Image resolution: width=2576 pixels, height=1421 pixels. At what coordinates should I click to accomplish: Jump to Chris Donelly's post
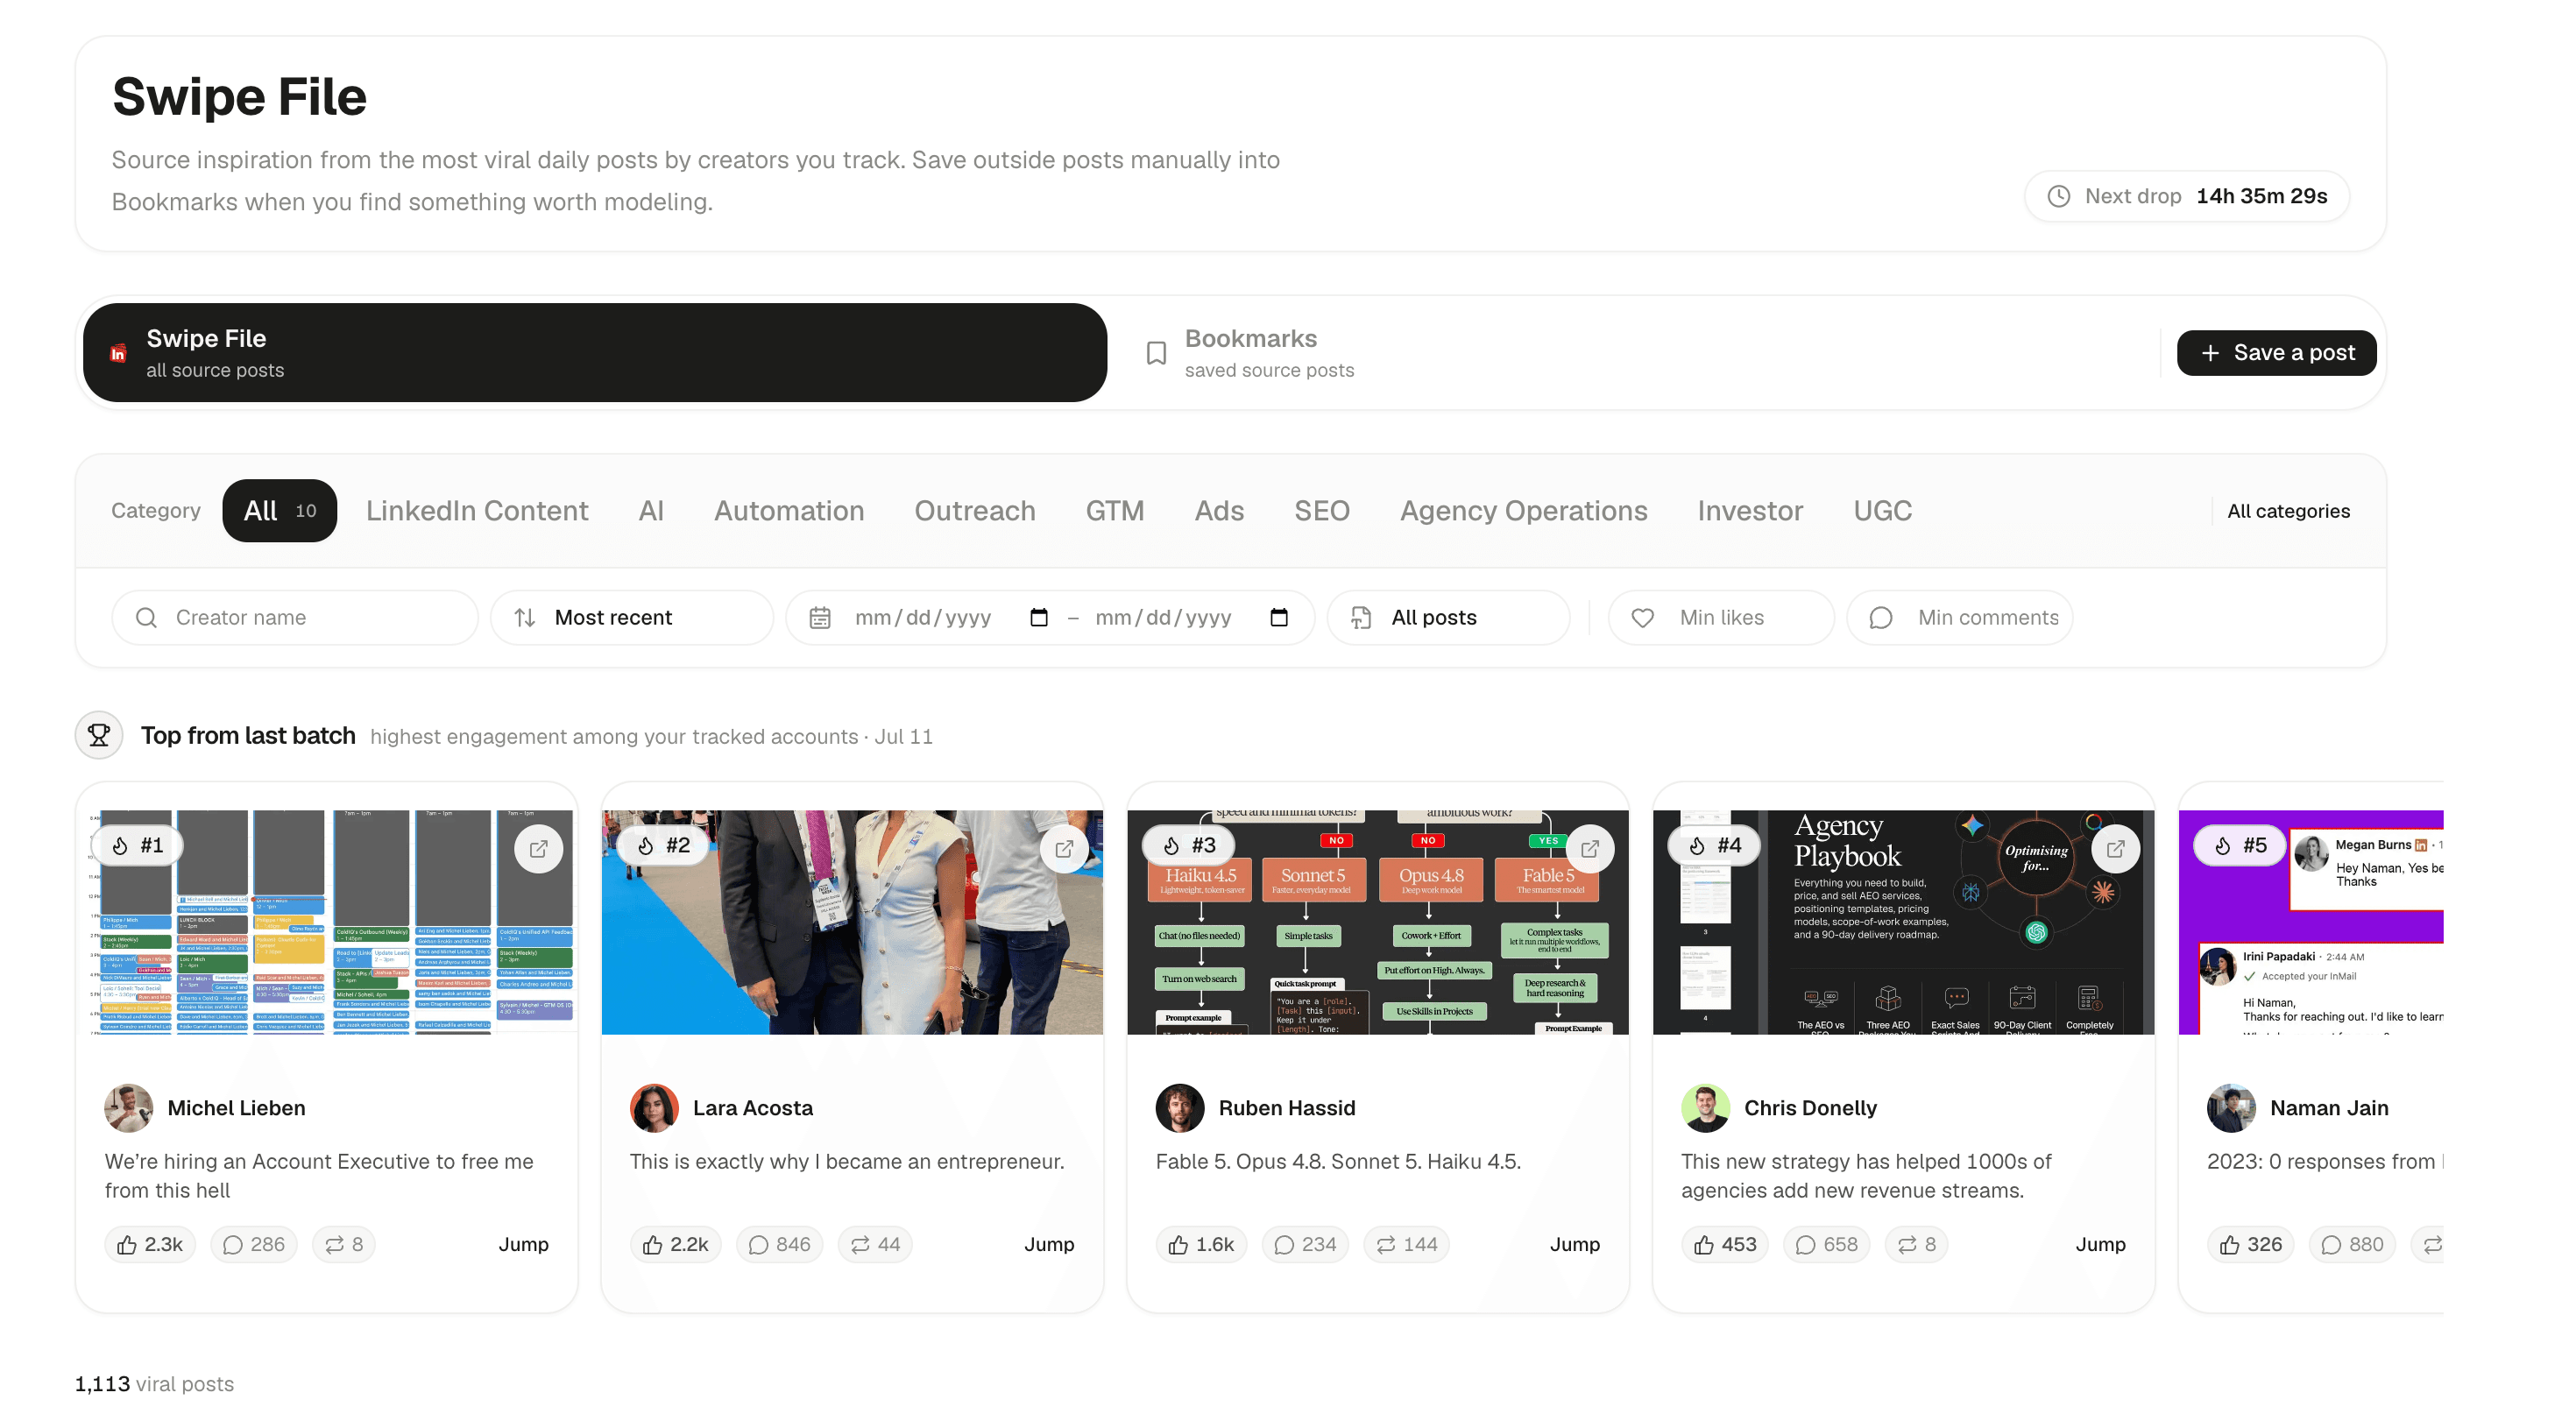point(2100,1244)
